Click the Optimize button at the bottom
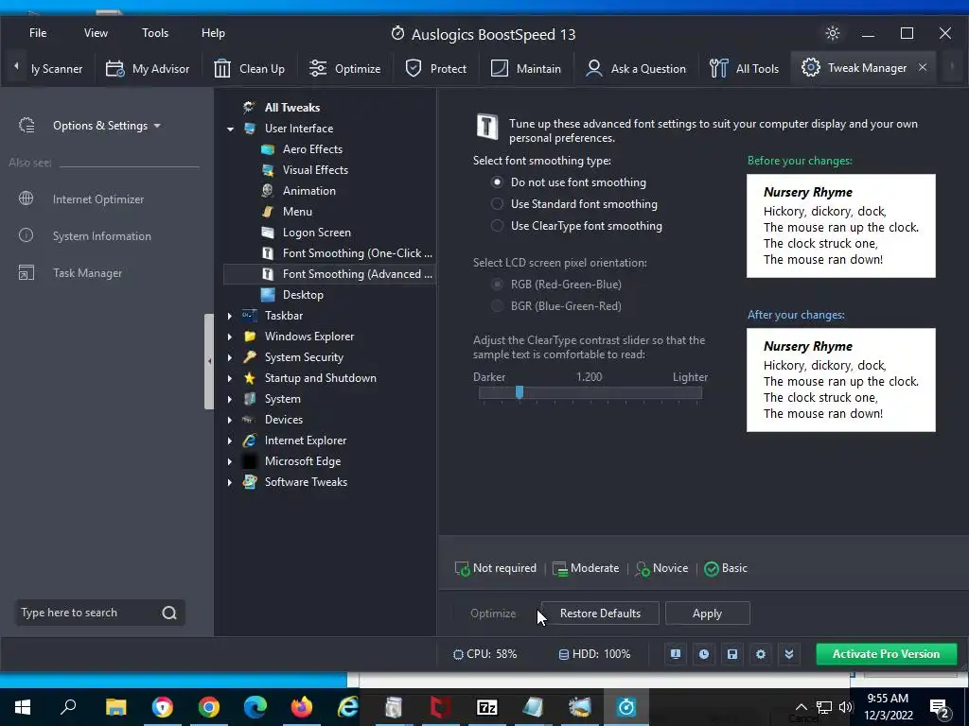 (x=493, y=613)
